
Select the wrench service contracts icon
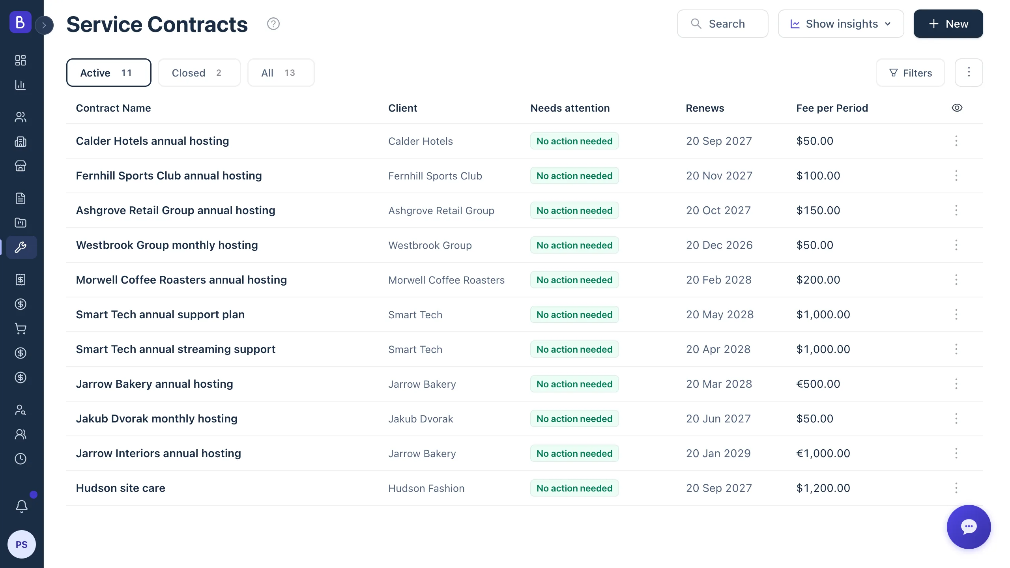pos(21,247)
